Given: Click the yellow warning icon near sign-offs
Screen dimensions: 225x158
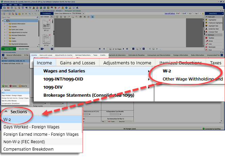Looking at the screenshot, I should [x=203, y=13].
